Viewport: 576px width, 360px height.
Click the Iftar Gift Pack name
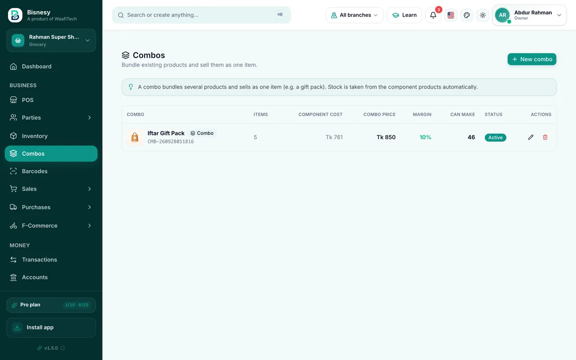pos(166,133)
